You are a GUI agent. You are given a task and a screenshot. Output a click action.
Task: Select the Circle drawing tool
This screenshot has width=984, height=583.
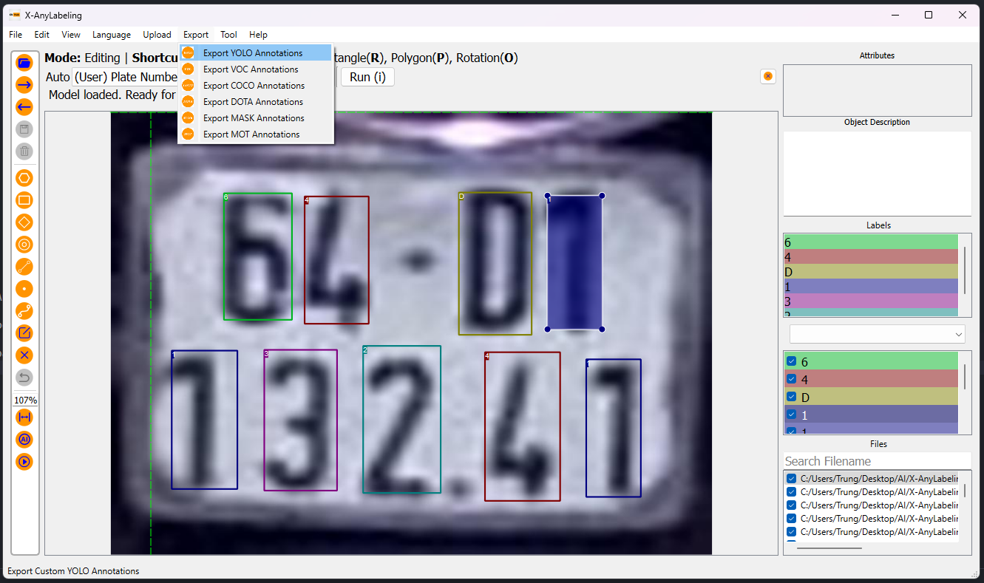click(x=24, y=244)
